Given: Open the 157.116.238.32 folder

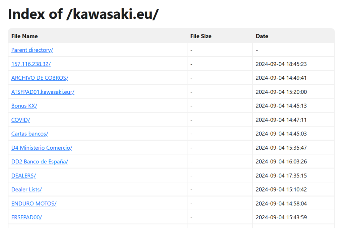Looking at the screenshot, I should coord(31,64).
